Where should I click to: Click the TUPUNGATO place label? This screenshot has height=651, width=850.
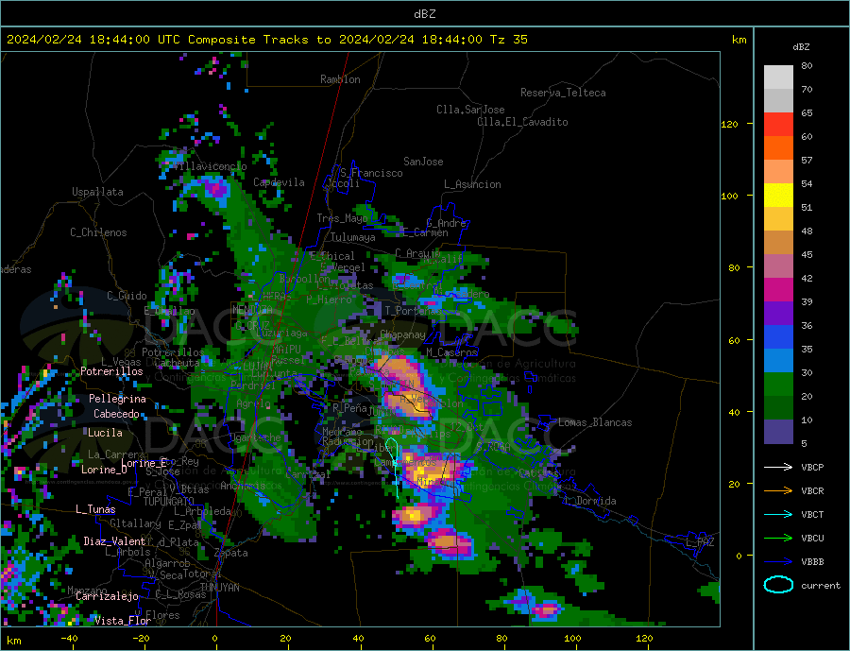[168, 502]
